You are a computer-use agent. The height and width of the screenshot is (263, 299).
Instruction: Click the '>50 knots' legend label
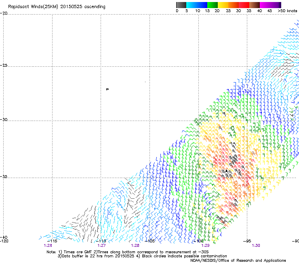click(287, 11)
